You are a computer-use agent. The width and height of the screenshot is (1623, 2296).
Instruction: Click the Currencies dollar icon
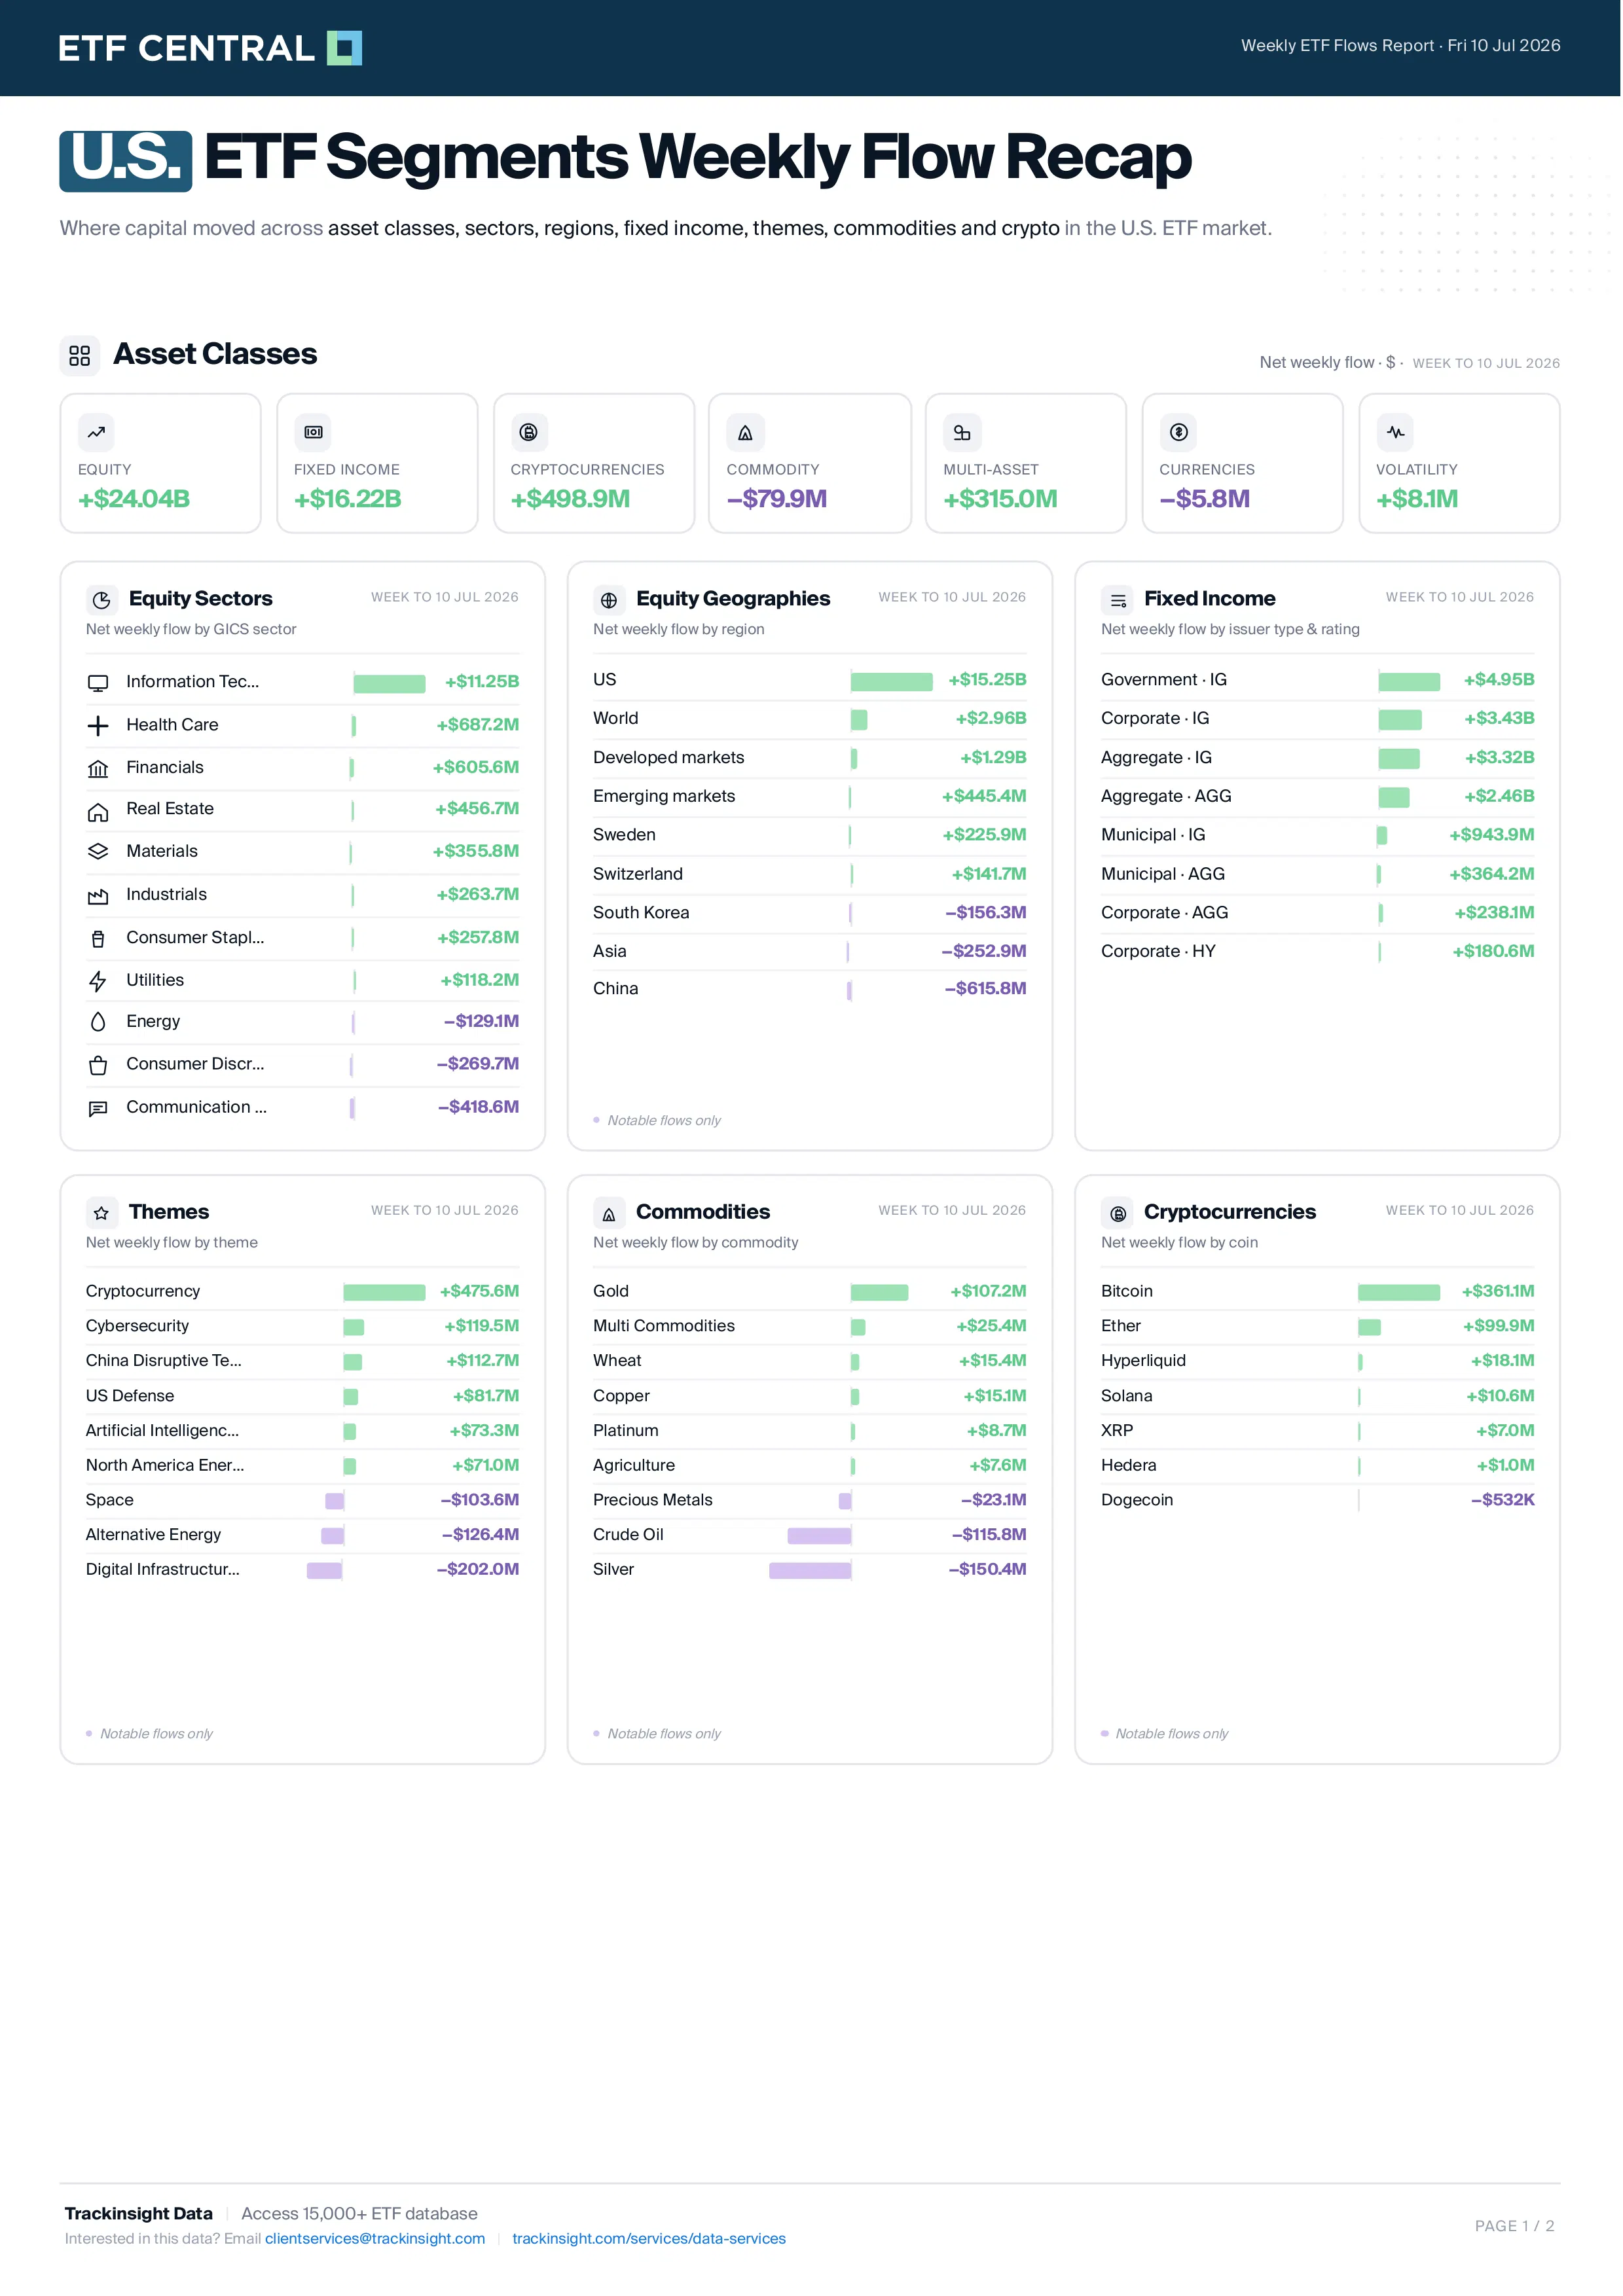(1178, 432)
